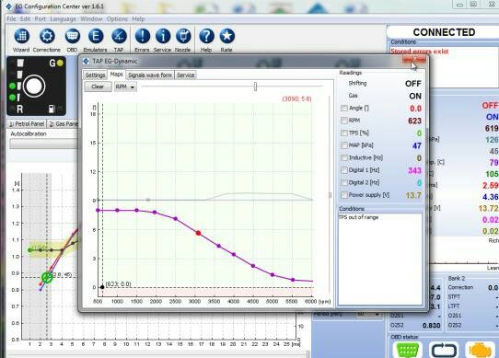Open the Help question mark icon
The height and width of the screenshot is (358, 499).
(206, 36)
